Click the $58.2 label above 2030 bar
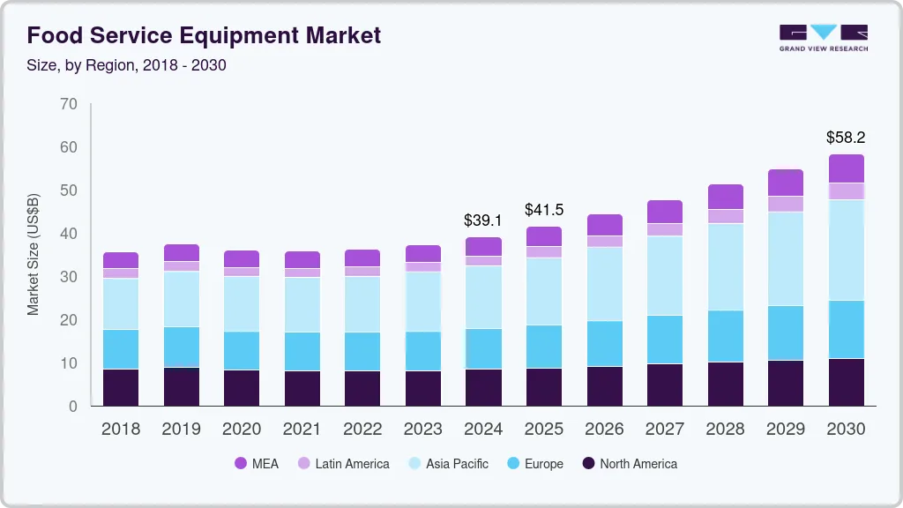This screenshot has height=508, width=903. [x=846, y=138]
